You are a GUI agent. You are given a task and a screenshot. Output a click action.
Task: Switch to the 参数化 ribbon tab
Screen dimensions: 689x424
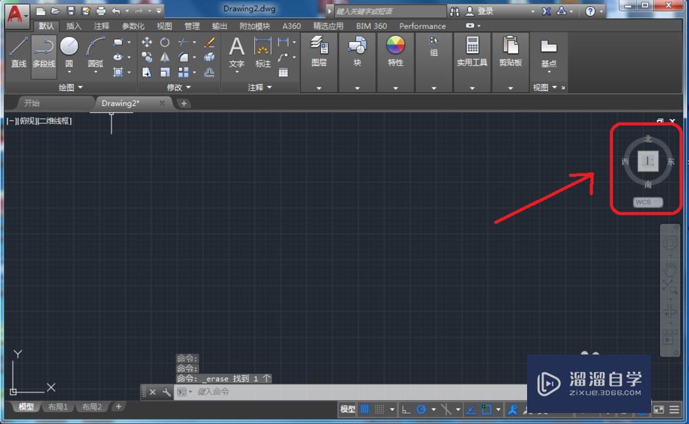133,26
